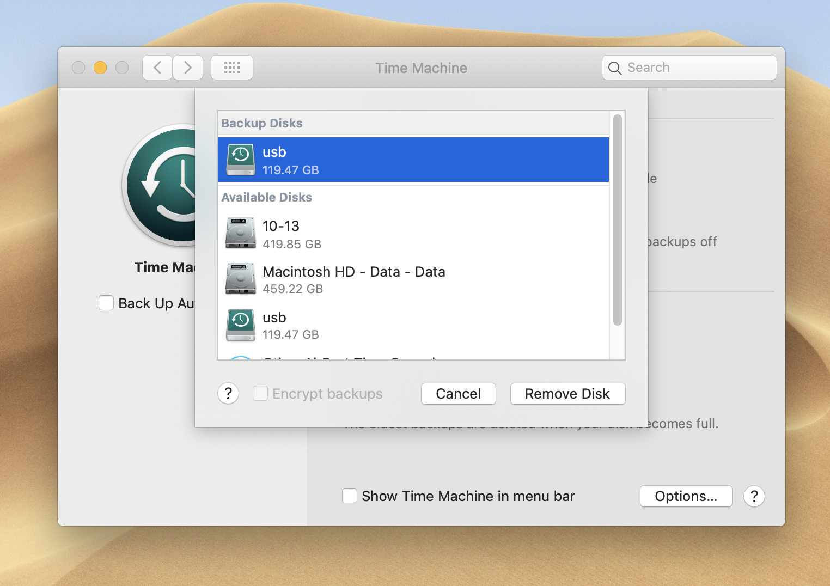Select Macintosh HD - Data - Data disk
This screenshot has height=586, width=830.
pos(413,279)
